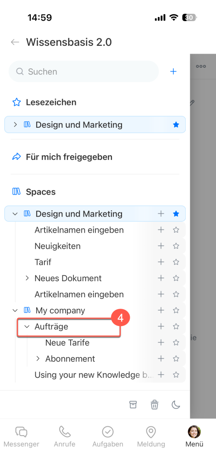This screenshot has height=469, width=216.
Task: Tap the back arrow beside Wissensbasis 2.0
Action: pyautogui.click(x=15, y=42)
